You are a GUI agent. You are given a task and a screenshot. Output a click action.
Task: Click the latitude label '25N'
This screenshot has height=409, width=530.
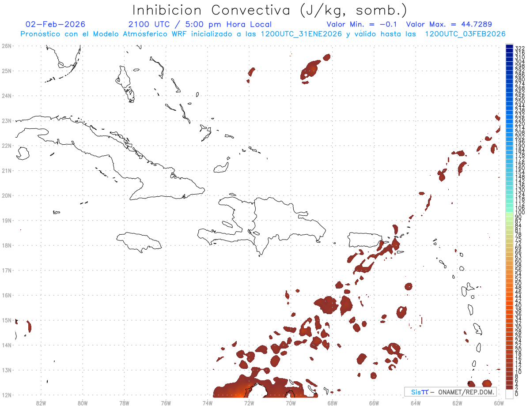click(6, 71)
